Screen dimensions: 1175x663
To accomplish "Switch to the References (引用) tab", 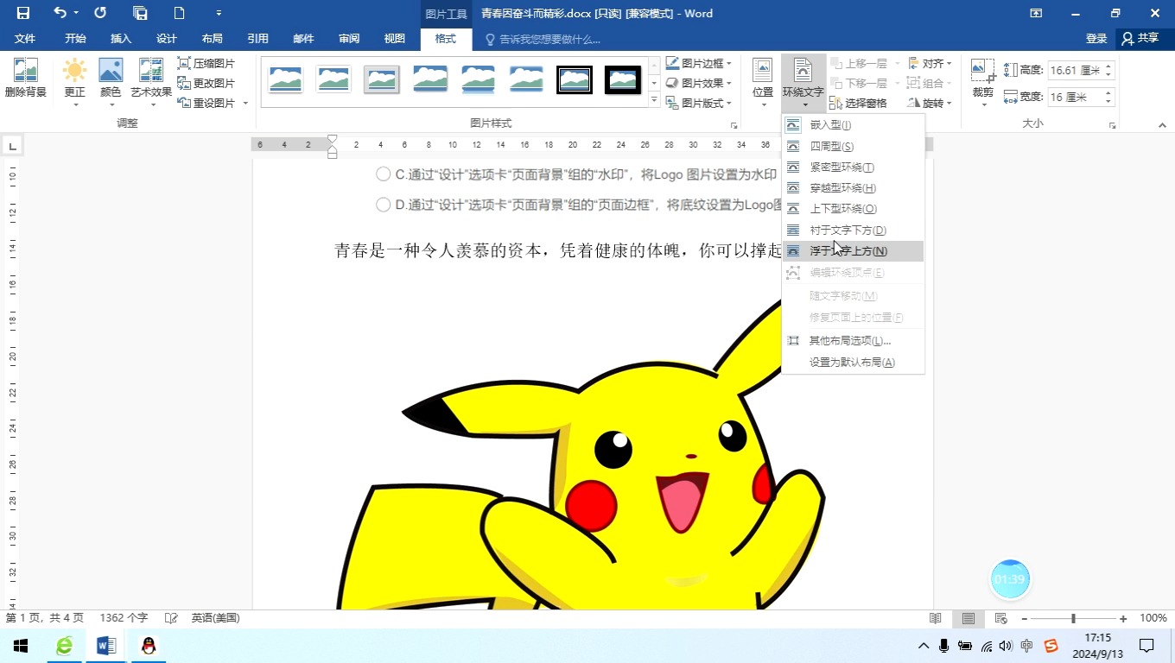I will click(257, 39).
